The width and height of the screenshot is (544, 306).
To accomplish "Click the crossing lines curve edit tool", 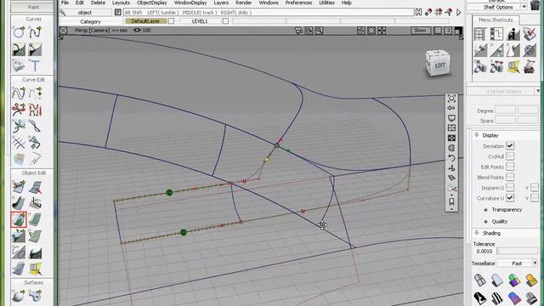I will 19,142.
